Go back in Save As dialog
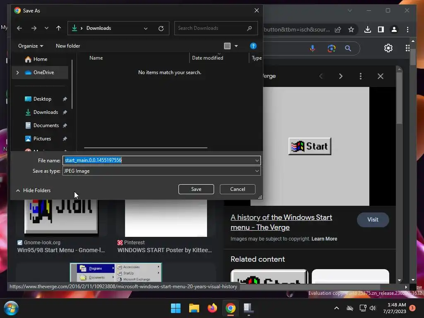Image resolution: width=424 pixels, height=318 pixels. coord(19,28)
